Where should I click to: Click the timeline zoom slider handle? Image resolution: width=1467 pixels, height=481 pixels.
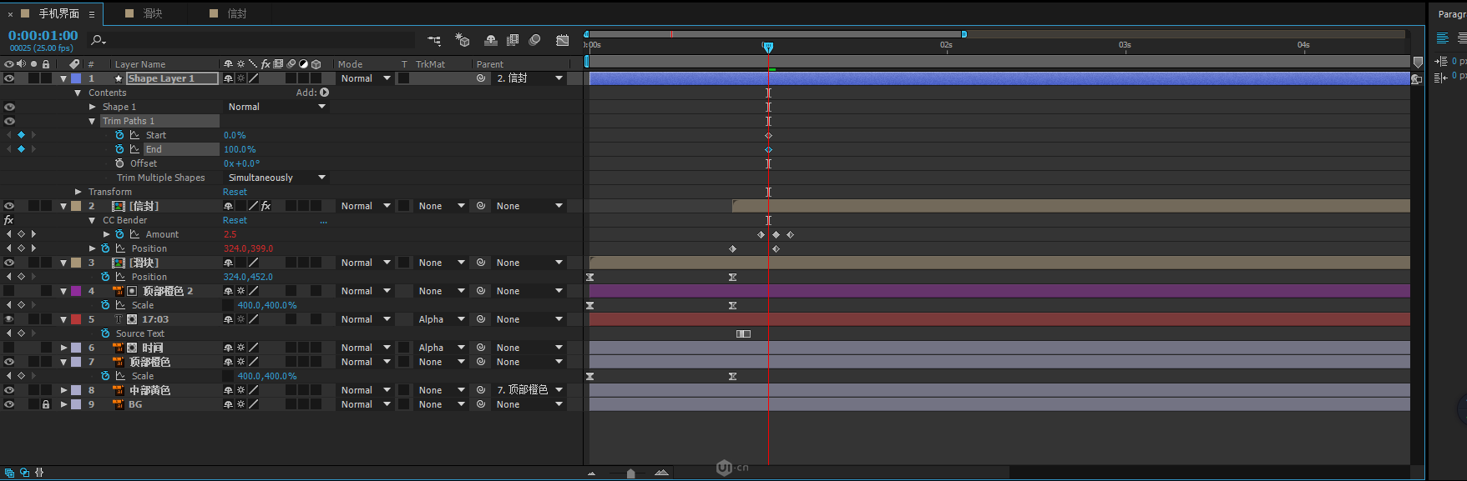(x=630, y=473)
